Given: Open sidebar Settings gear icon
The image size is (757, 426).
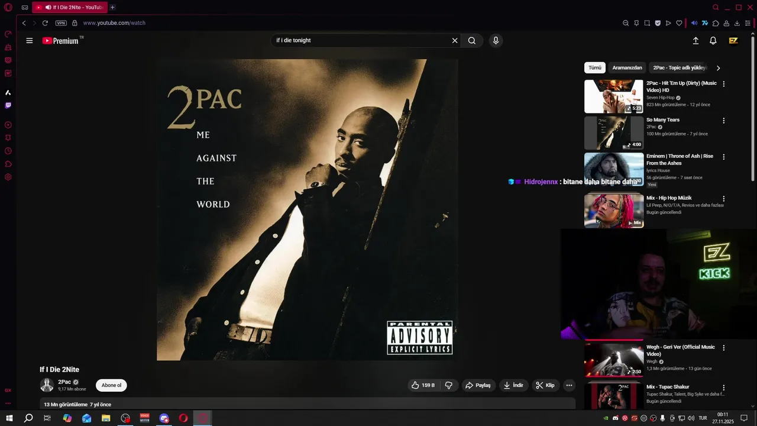Looking at the screenshot, I should click(x=8, y=177).
